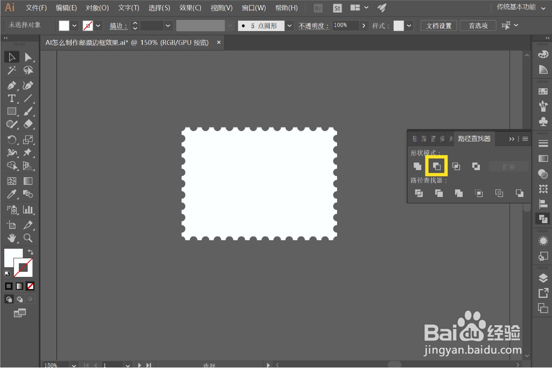The image size is (552, 369).
Task: Choose the Lasso tool
Action: (28, 70)
